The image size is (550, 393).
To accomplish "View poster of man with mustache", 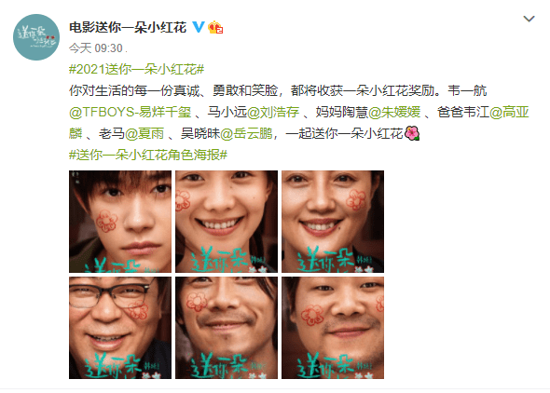I will tap(227, 328).
